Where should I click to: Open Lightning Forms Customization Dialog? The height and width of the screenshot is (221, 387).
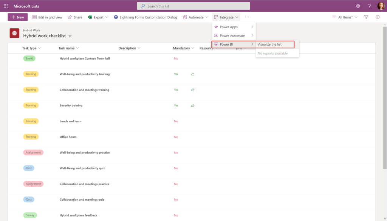pos(146,17)
